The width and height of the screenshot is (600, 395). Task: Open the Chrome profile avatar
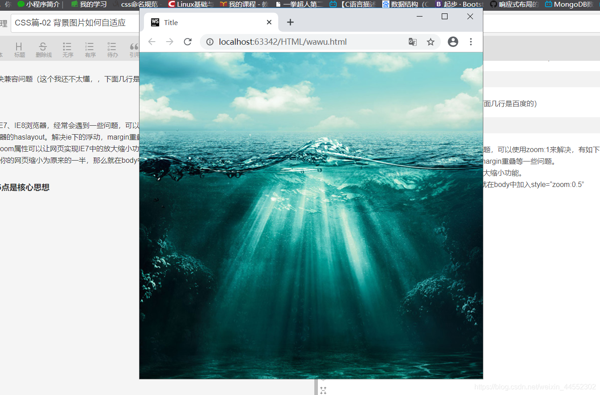(453, 41)
